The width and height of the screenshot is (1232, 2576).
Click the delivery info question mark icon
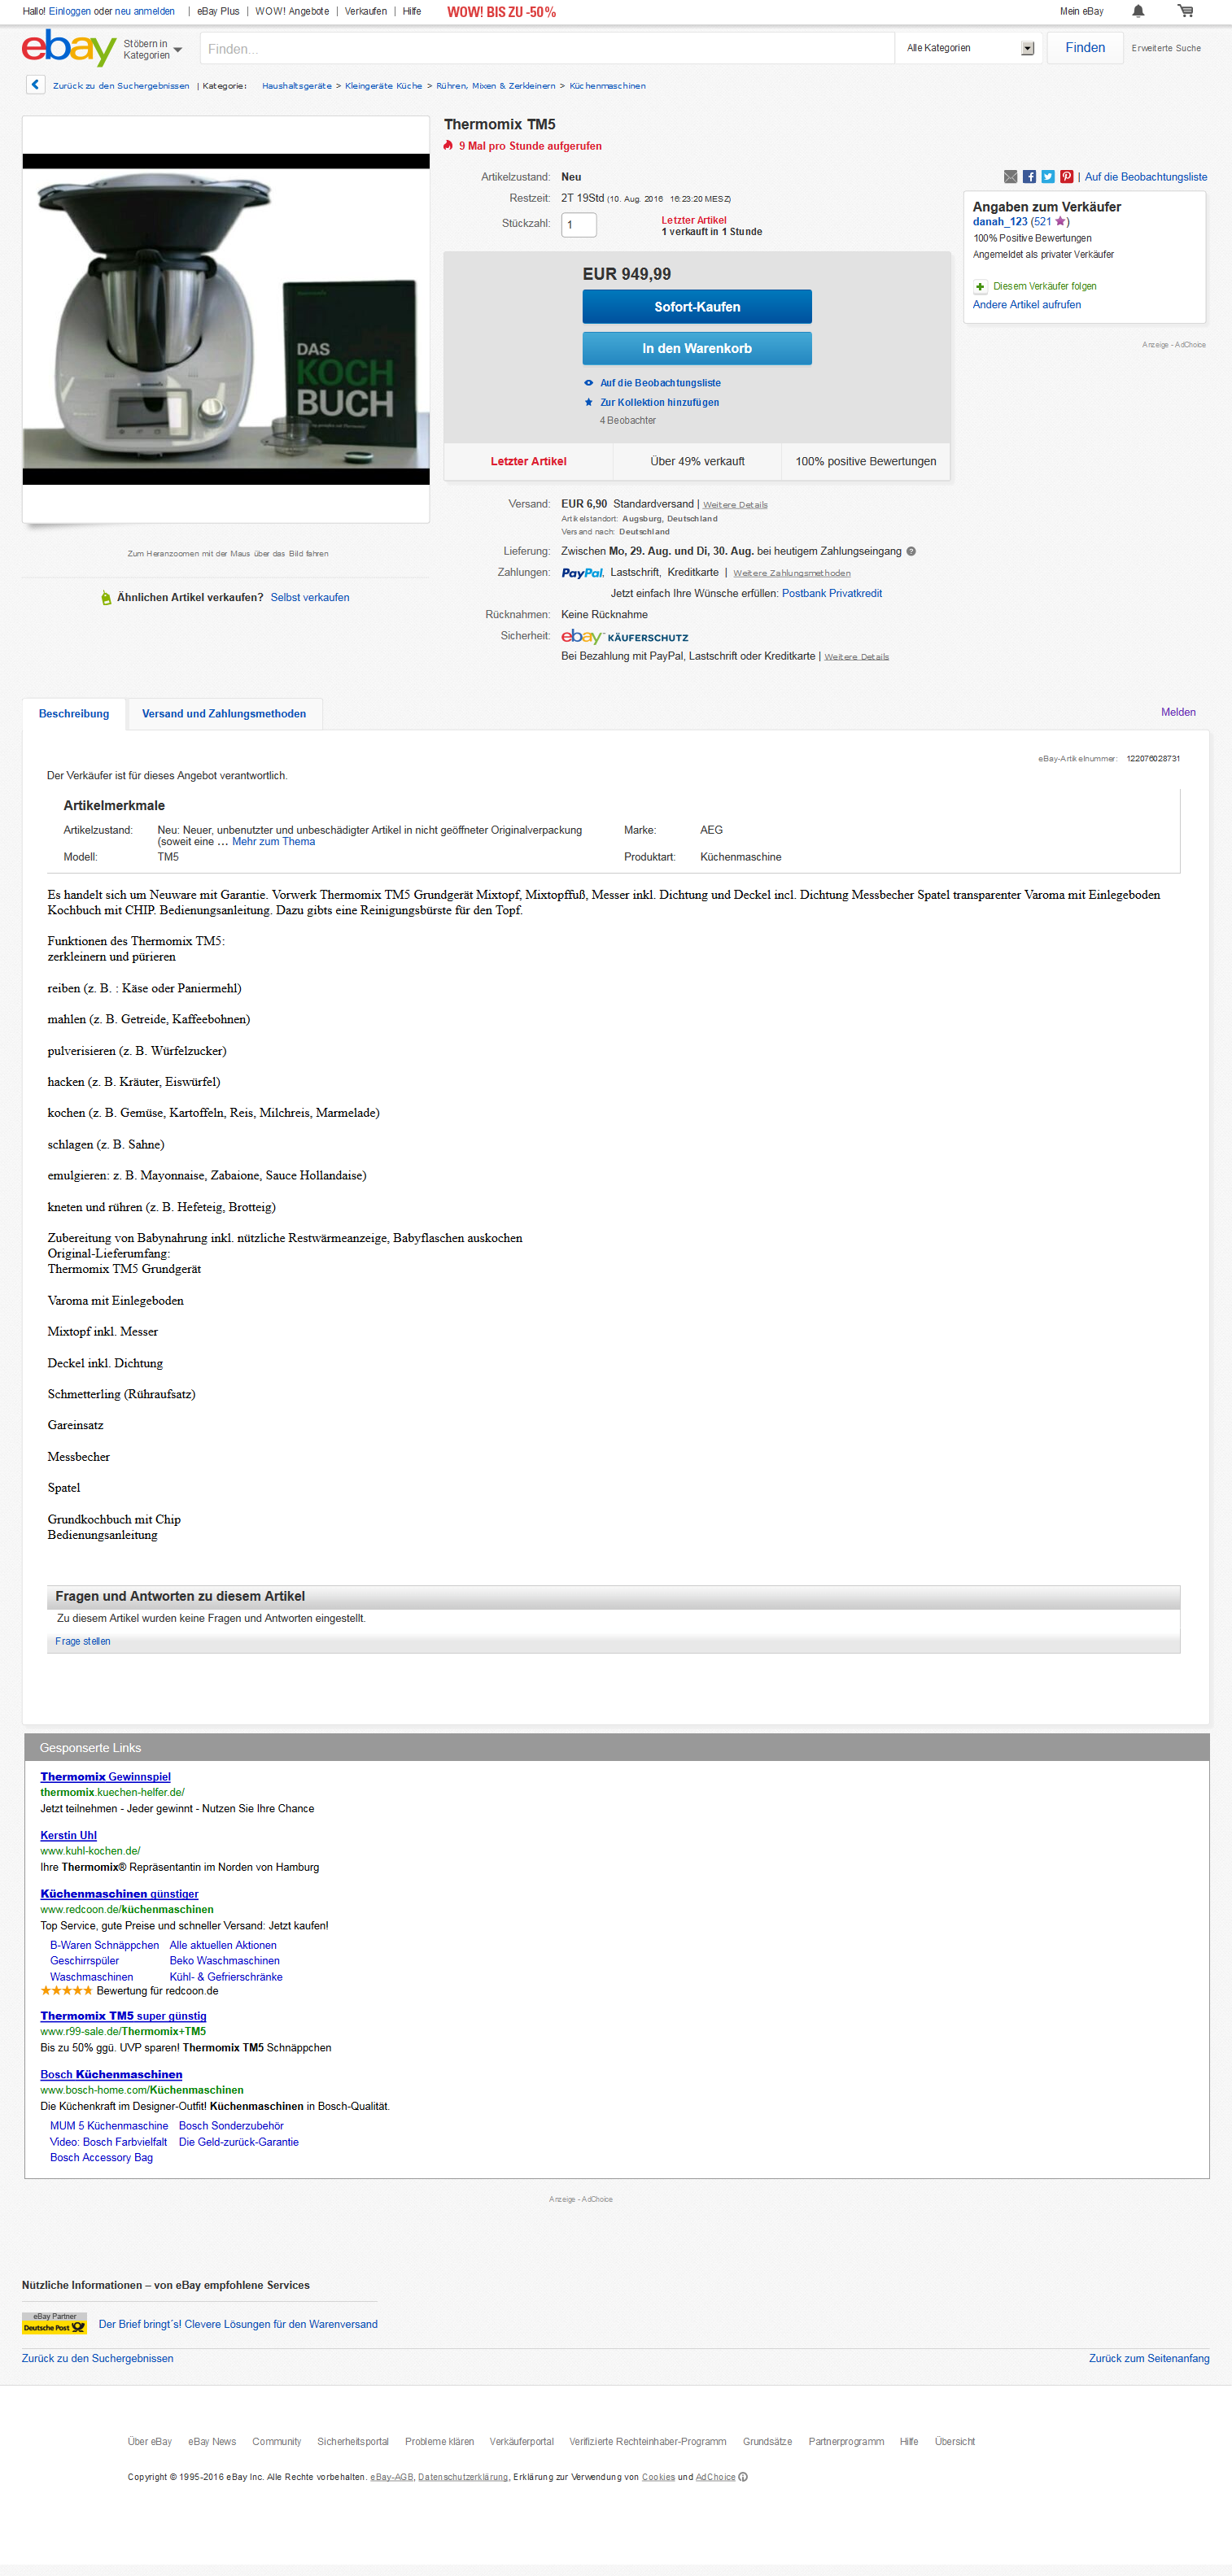(x=911, y=551)
